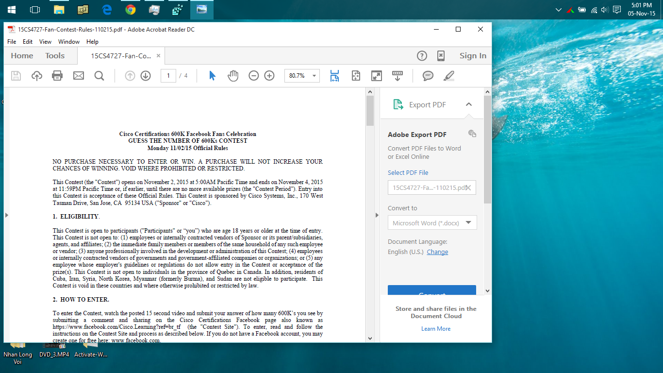Open the Print dialog icon
Image resolution: width=663 pixels, height=373 pixels.
pyautogui.click(x=57, y=76)
